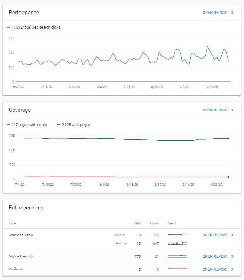The image size is (244, 280).
Task: Open the Products report link
Action: (x=215, y=269)
